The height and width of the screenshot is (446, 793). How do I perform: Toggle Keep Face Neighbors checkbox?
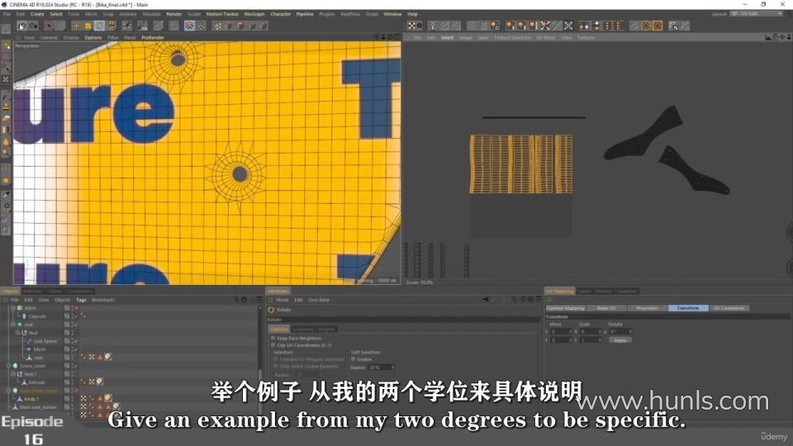pos(273,338)
